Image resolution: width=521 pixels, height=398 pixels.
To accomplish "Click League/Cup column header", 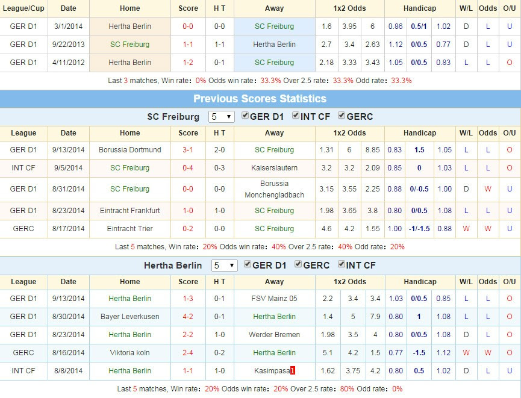I will click(23, 8).
